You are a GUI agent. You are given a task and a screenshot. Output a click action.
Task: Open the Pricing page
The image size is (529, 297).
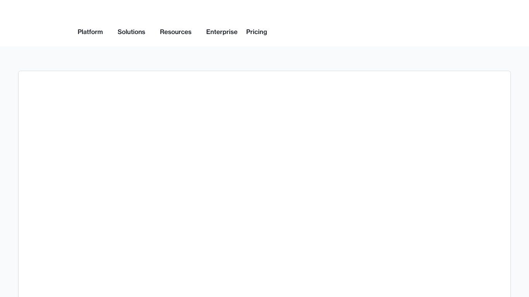(256, 32)
